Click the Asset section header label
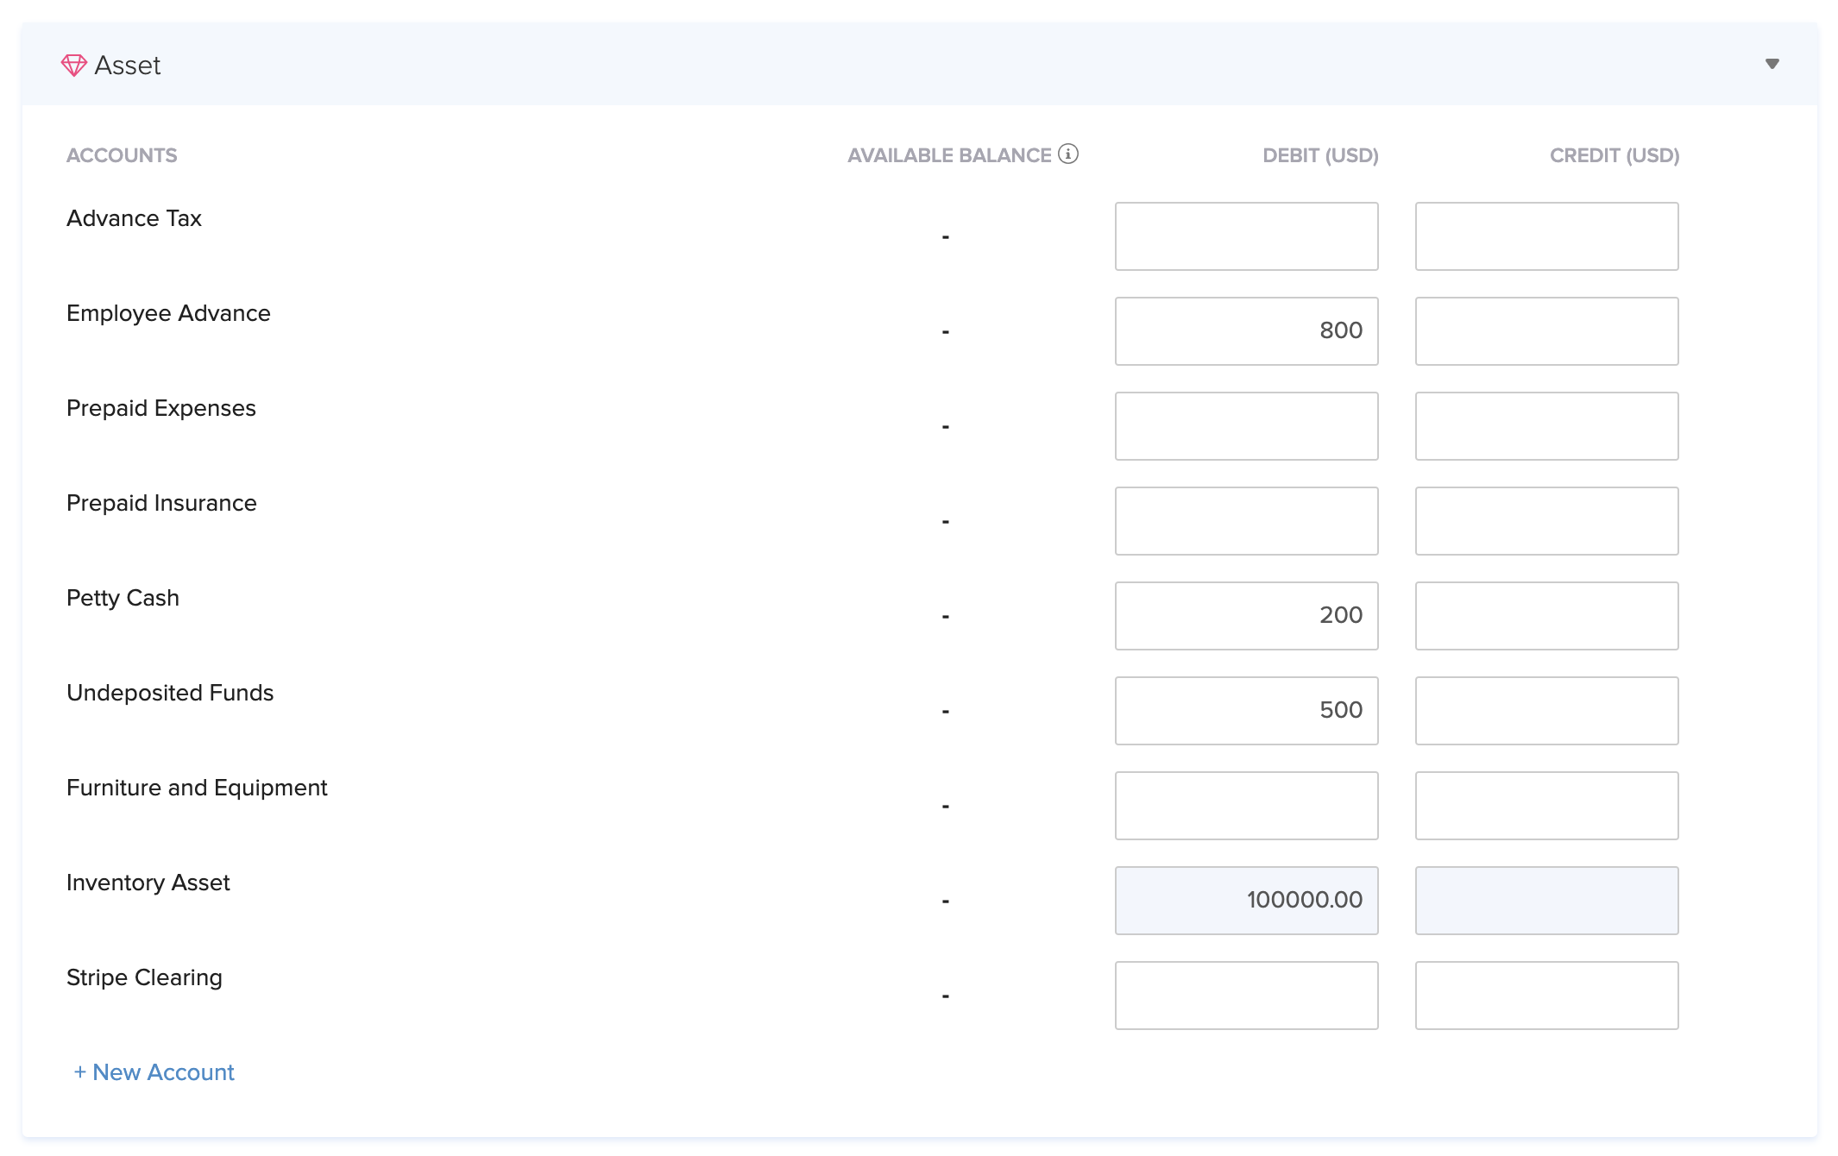This screenshot has height=1156, width=1838. [127, 65]
